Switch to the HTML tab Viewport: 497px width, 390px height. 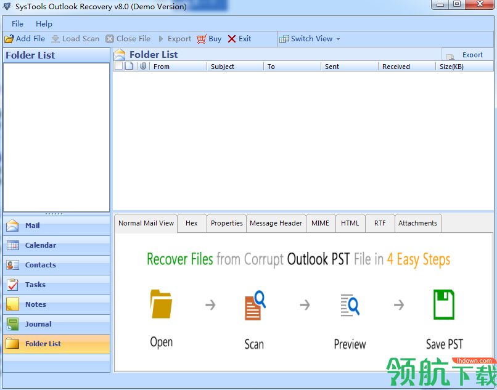pyautogui.click(x=350, y=224)
